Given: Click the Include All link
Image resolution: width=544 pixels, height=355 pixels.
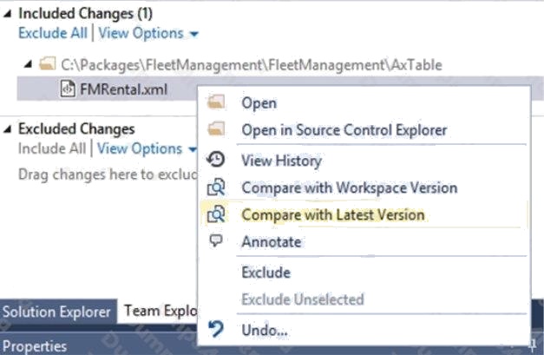Looking at the screenshot, I should [52, 148].
